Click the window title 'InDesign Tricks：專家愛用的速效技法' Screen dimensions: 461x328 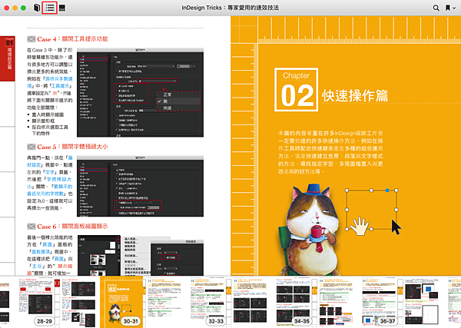230,8
